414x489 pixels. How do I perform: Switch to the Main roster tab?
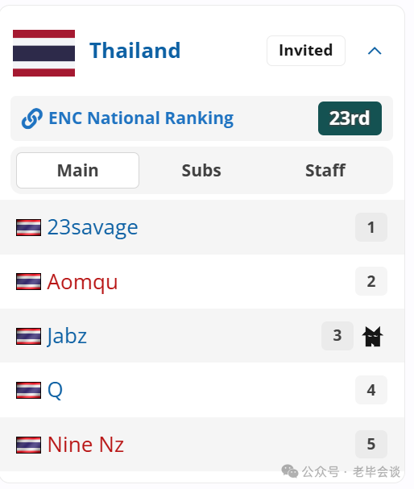(77, 170)
